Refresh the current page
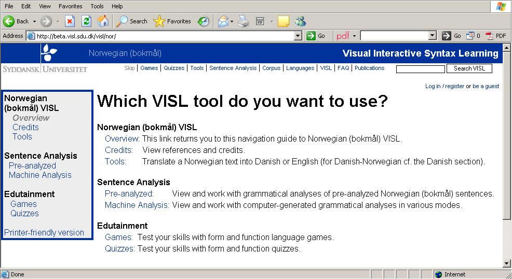 87,21
